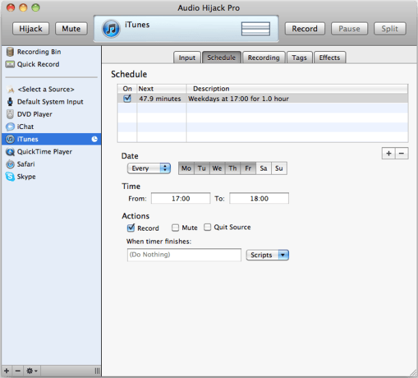Viewport: 418px width, 378px height.
Task: Enable the Mute action checkbox
Action: click(x=175, y=227)
